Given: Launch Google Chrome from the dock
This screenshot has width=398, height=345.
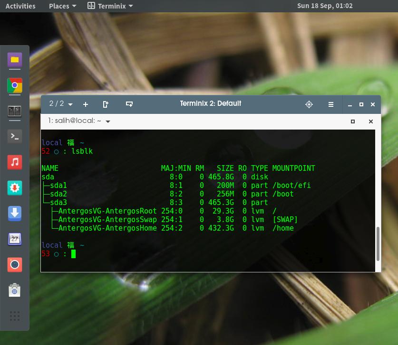Looking at the screenshot, I should pos(15,86).
